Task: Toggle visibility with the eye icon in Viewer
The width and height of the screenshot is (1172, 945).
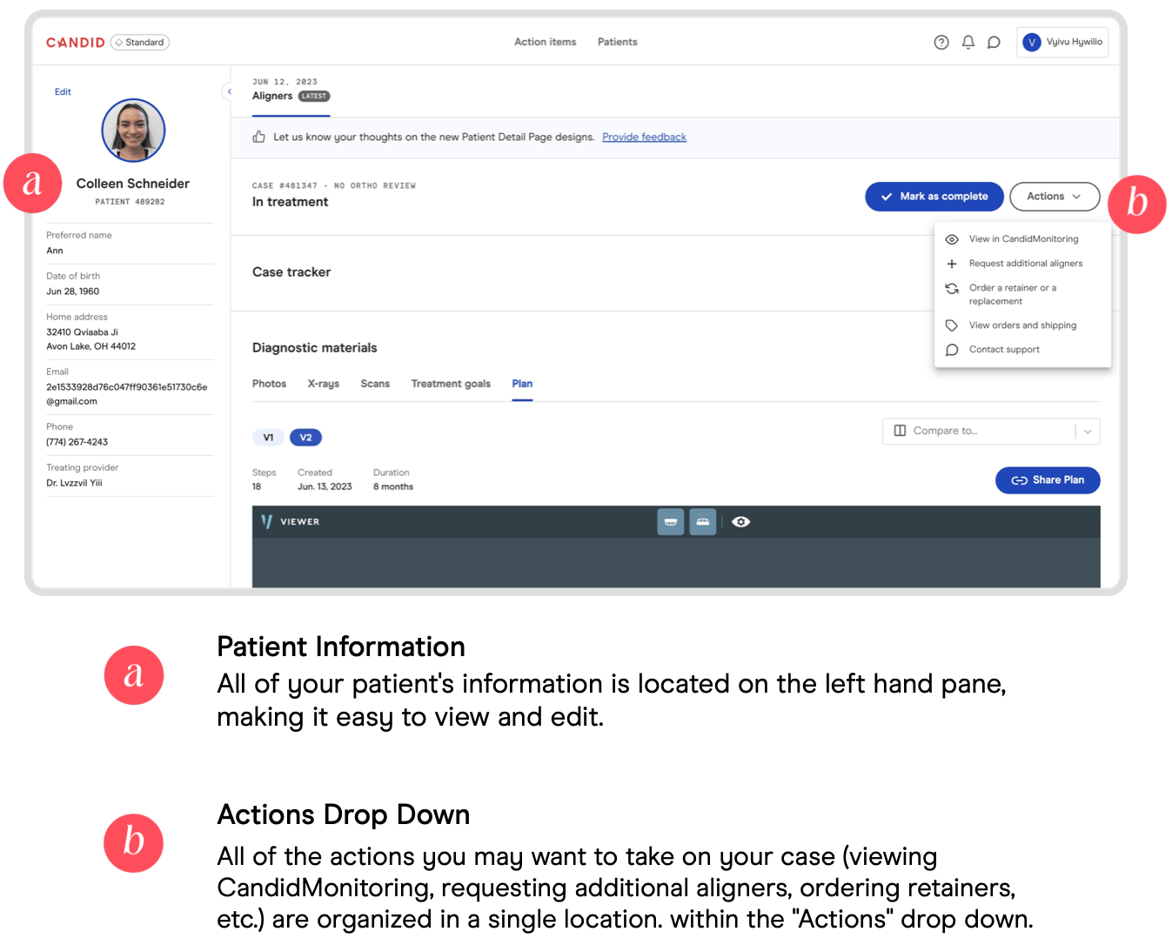Action: (x=740, y=521)
